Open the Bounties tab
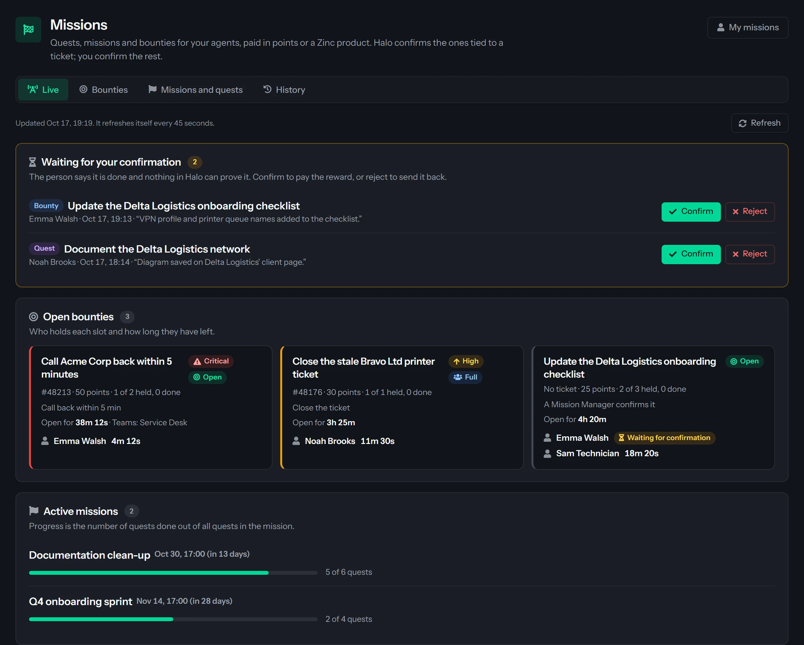This screenshot has height=645, width=804. [x=104, y=89]
